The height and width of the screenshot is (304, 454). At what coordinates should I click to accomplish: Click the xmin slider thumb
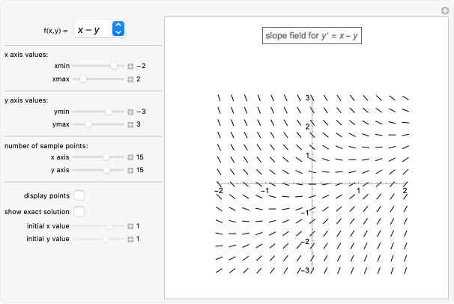coord(115,66)
